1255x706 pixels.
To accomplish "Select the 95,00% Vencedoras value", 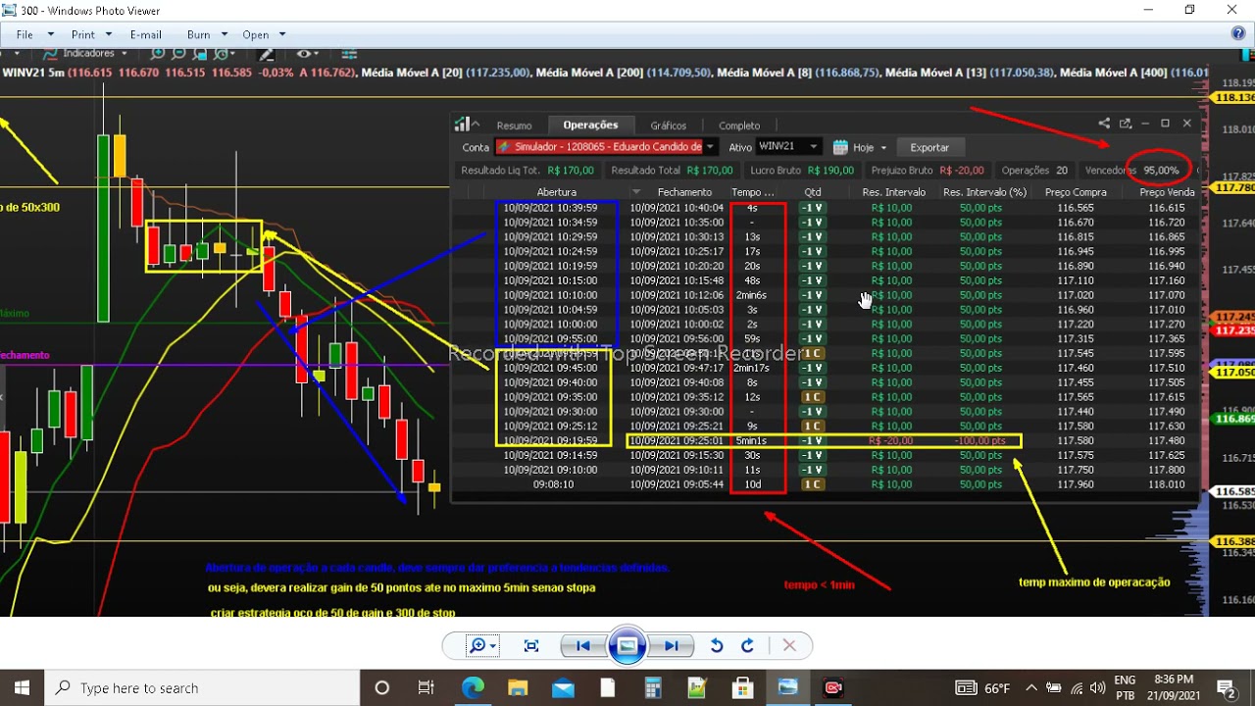I will click(x=1161, y=171).
